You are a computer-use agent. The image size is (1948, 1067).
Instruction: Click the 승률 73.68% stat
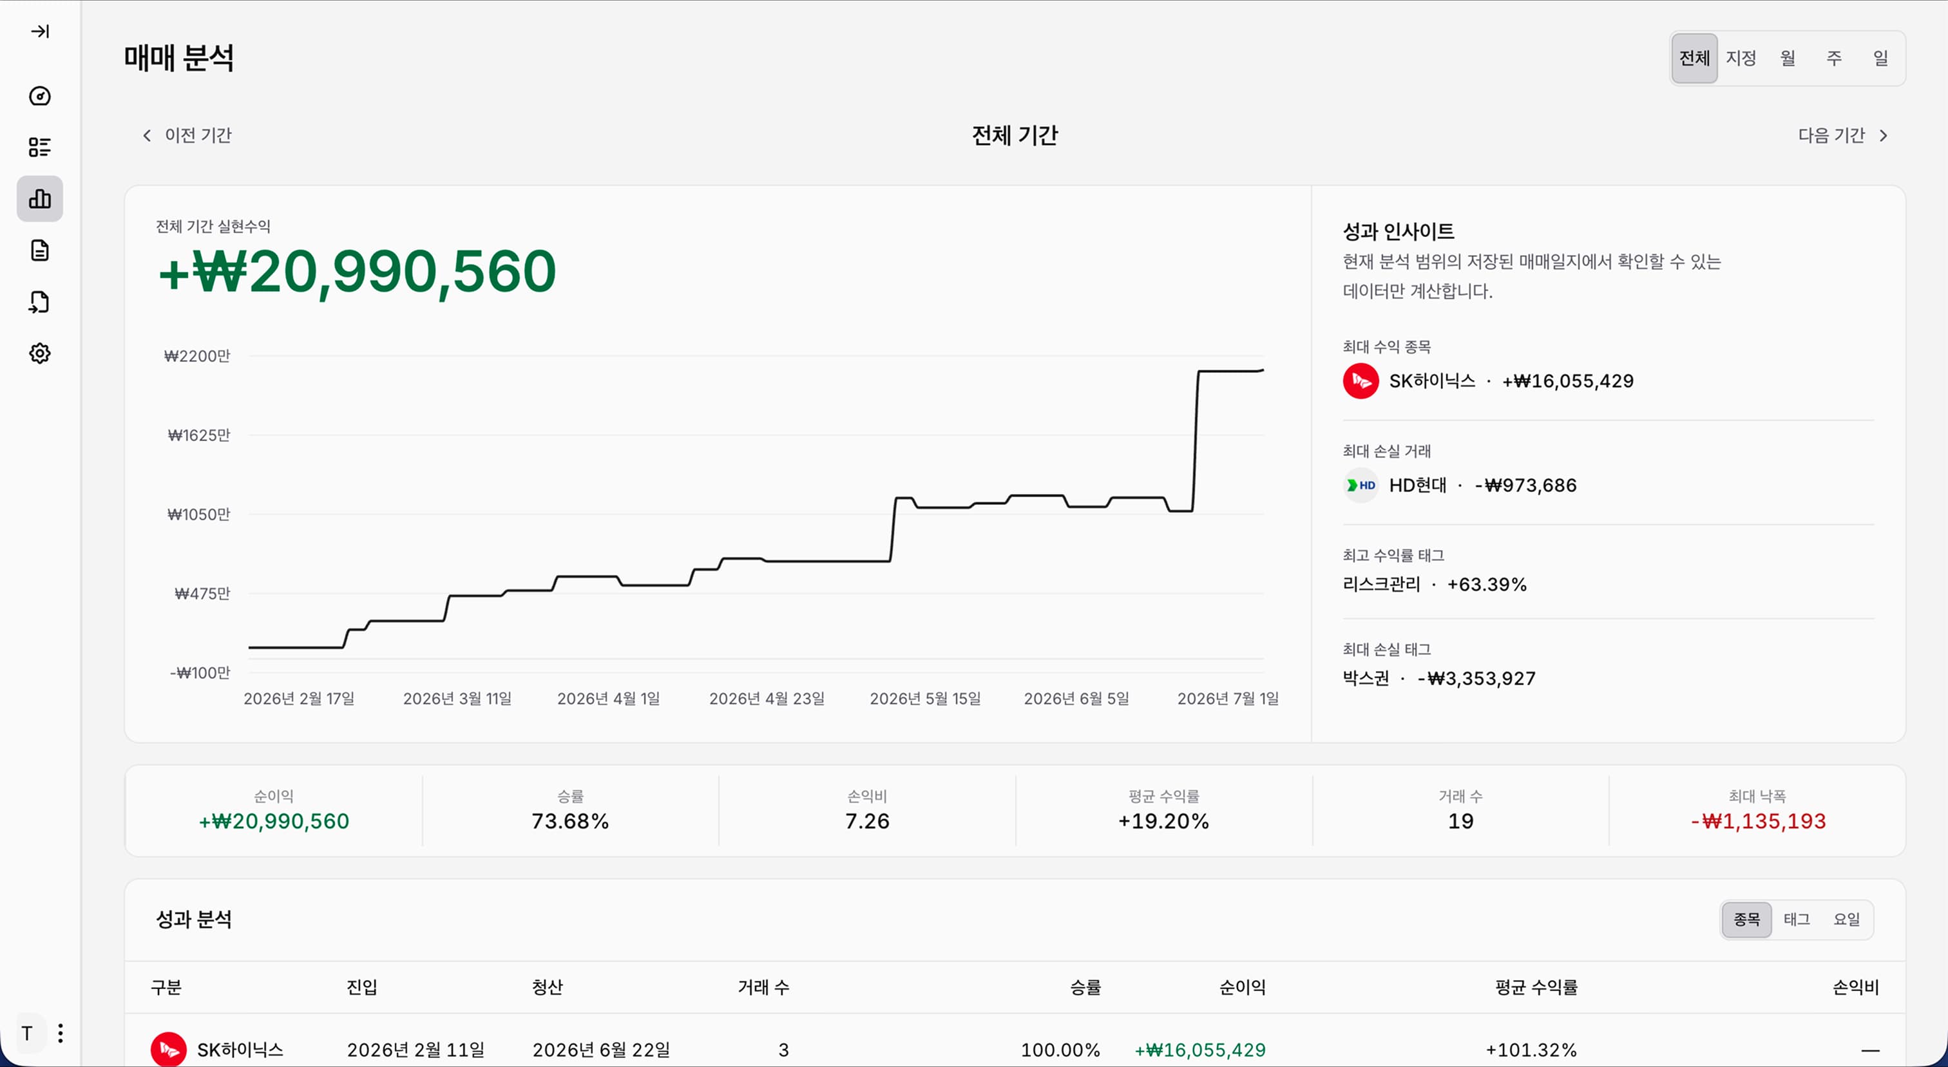pos(570,811)
